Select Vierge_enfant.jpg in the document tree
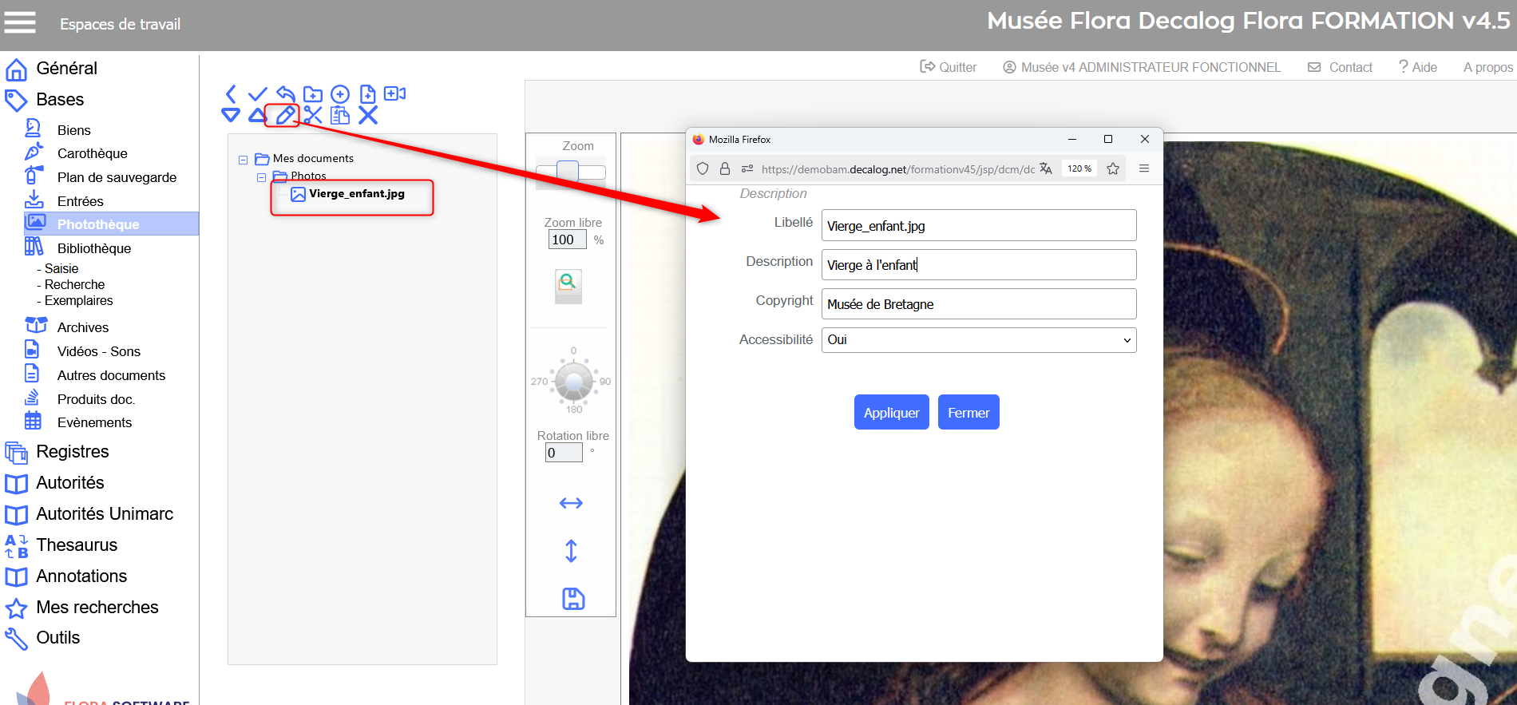Screen dimensions: 1517x705 [x=356, y=194]
